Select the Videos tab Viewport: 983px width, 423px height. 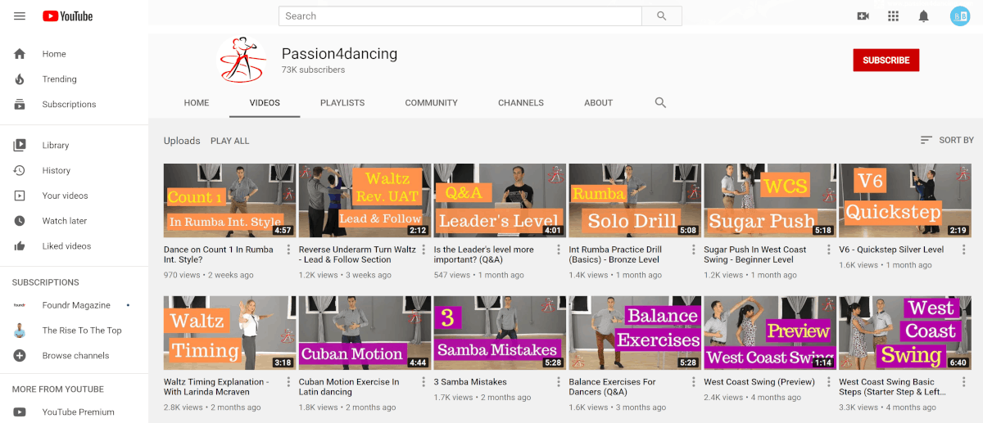(265, 103)
